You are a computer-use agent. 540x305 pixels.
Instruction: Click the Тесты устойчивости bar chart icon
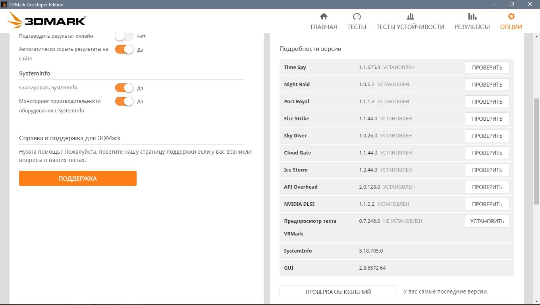tap(410, 16)
